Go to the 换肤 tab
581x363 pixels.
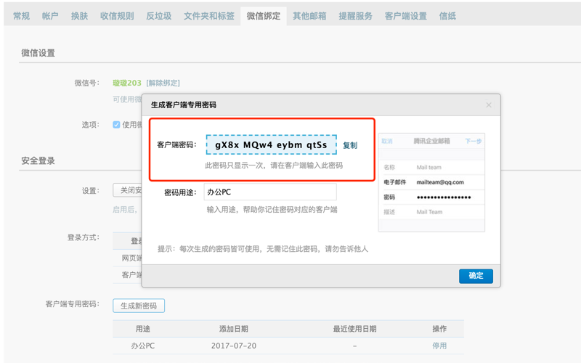80,16
